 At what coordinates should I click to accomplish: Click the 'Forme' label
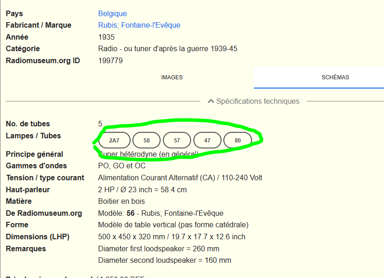coord(17,225)
